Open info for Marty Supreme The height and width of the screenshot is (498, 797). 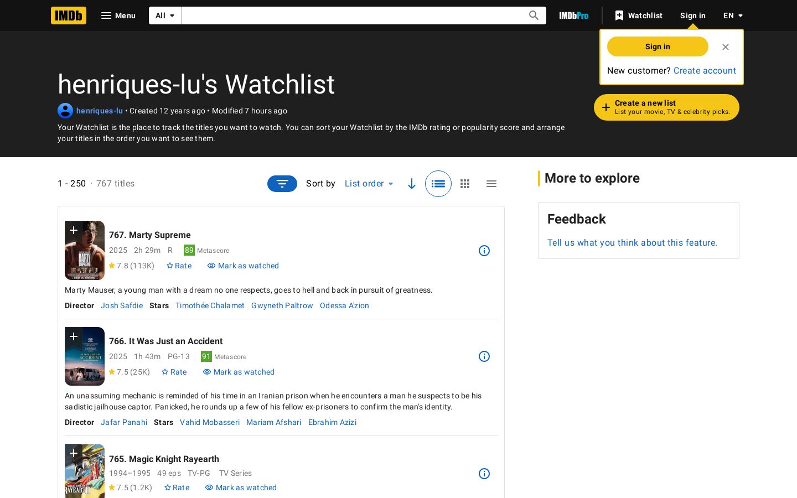tap(484, 251)
